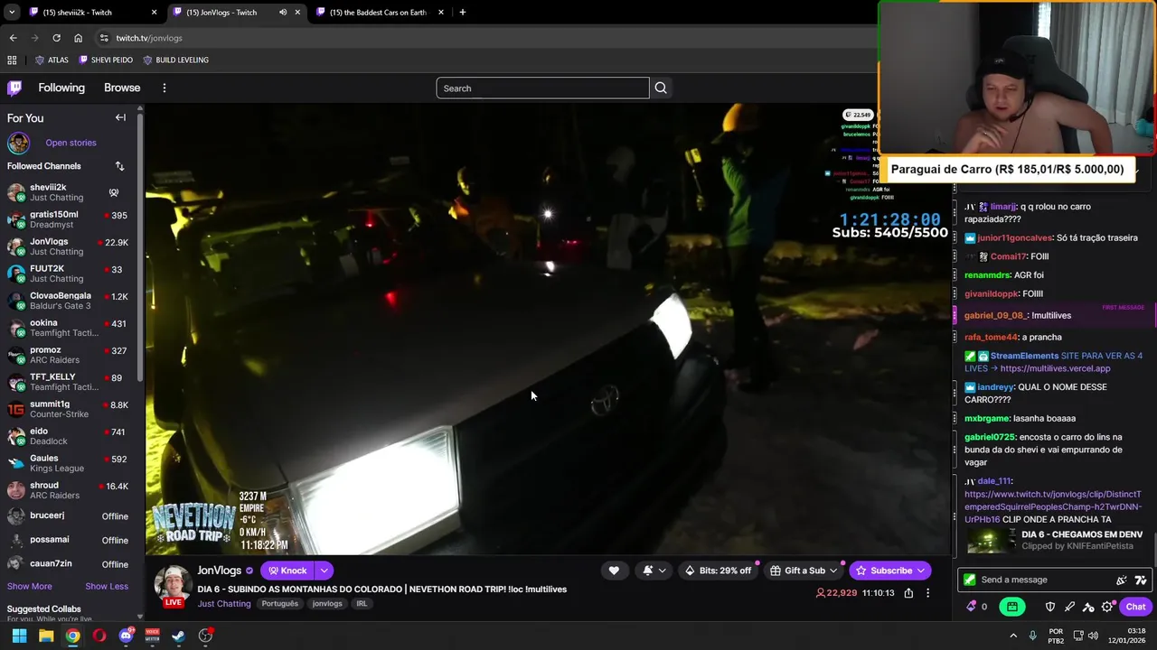
Task: Expand the Gift a Sub dropdown
Action: (x=833, y=571)
